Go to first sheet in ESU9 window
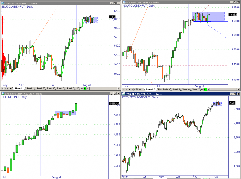 tap(2, 88)
